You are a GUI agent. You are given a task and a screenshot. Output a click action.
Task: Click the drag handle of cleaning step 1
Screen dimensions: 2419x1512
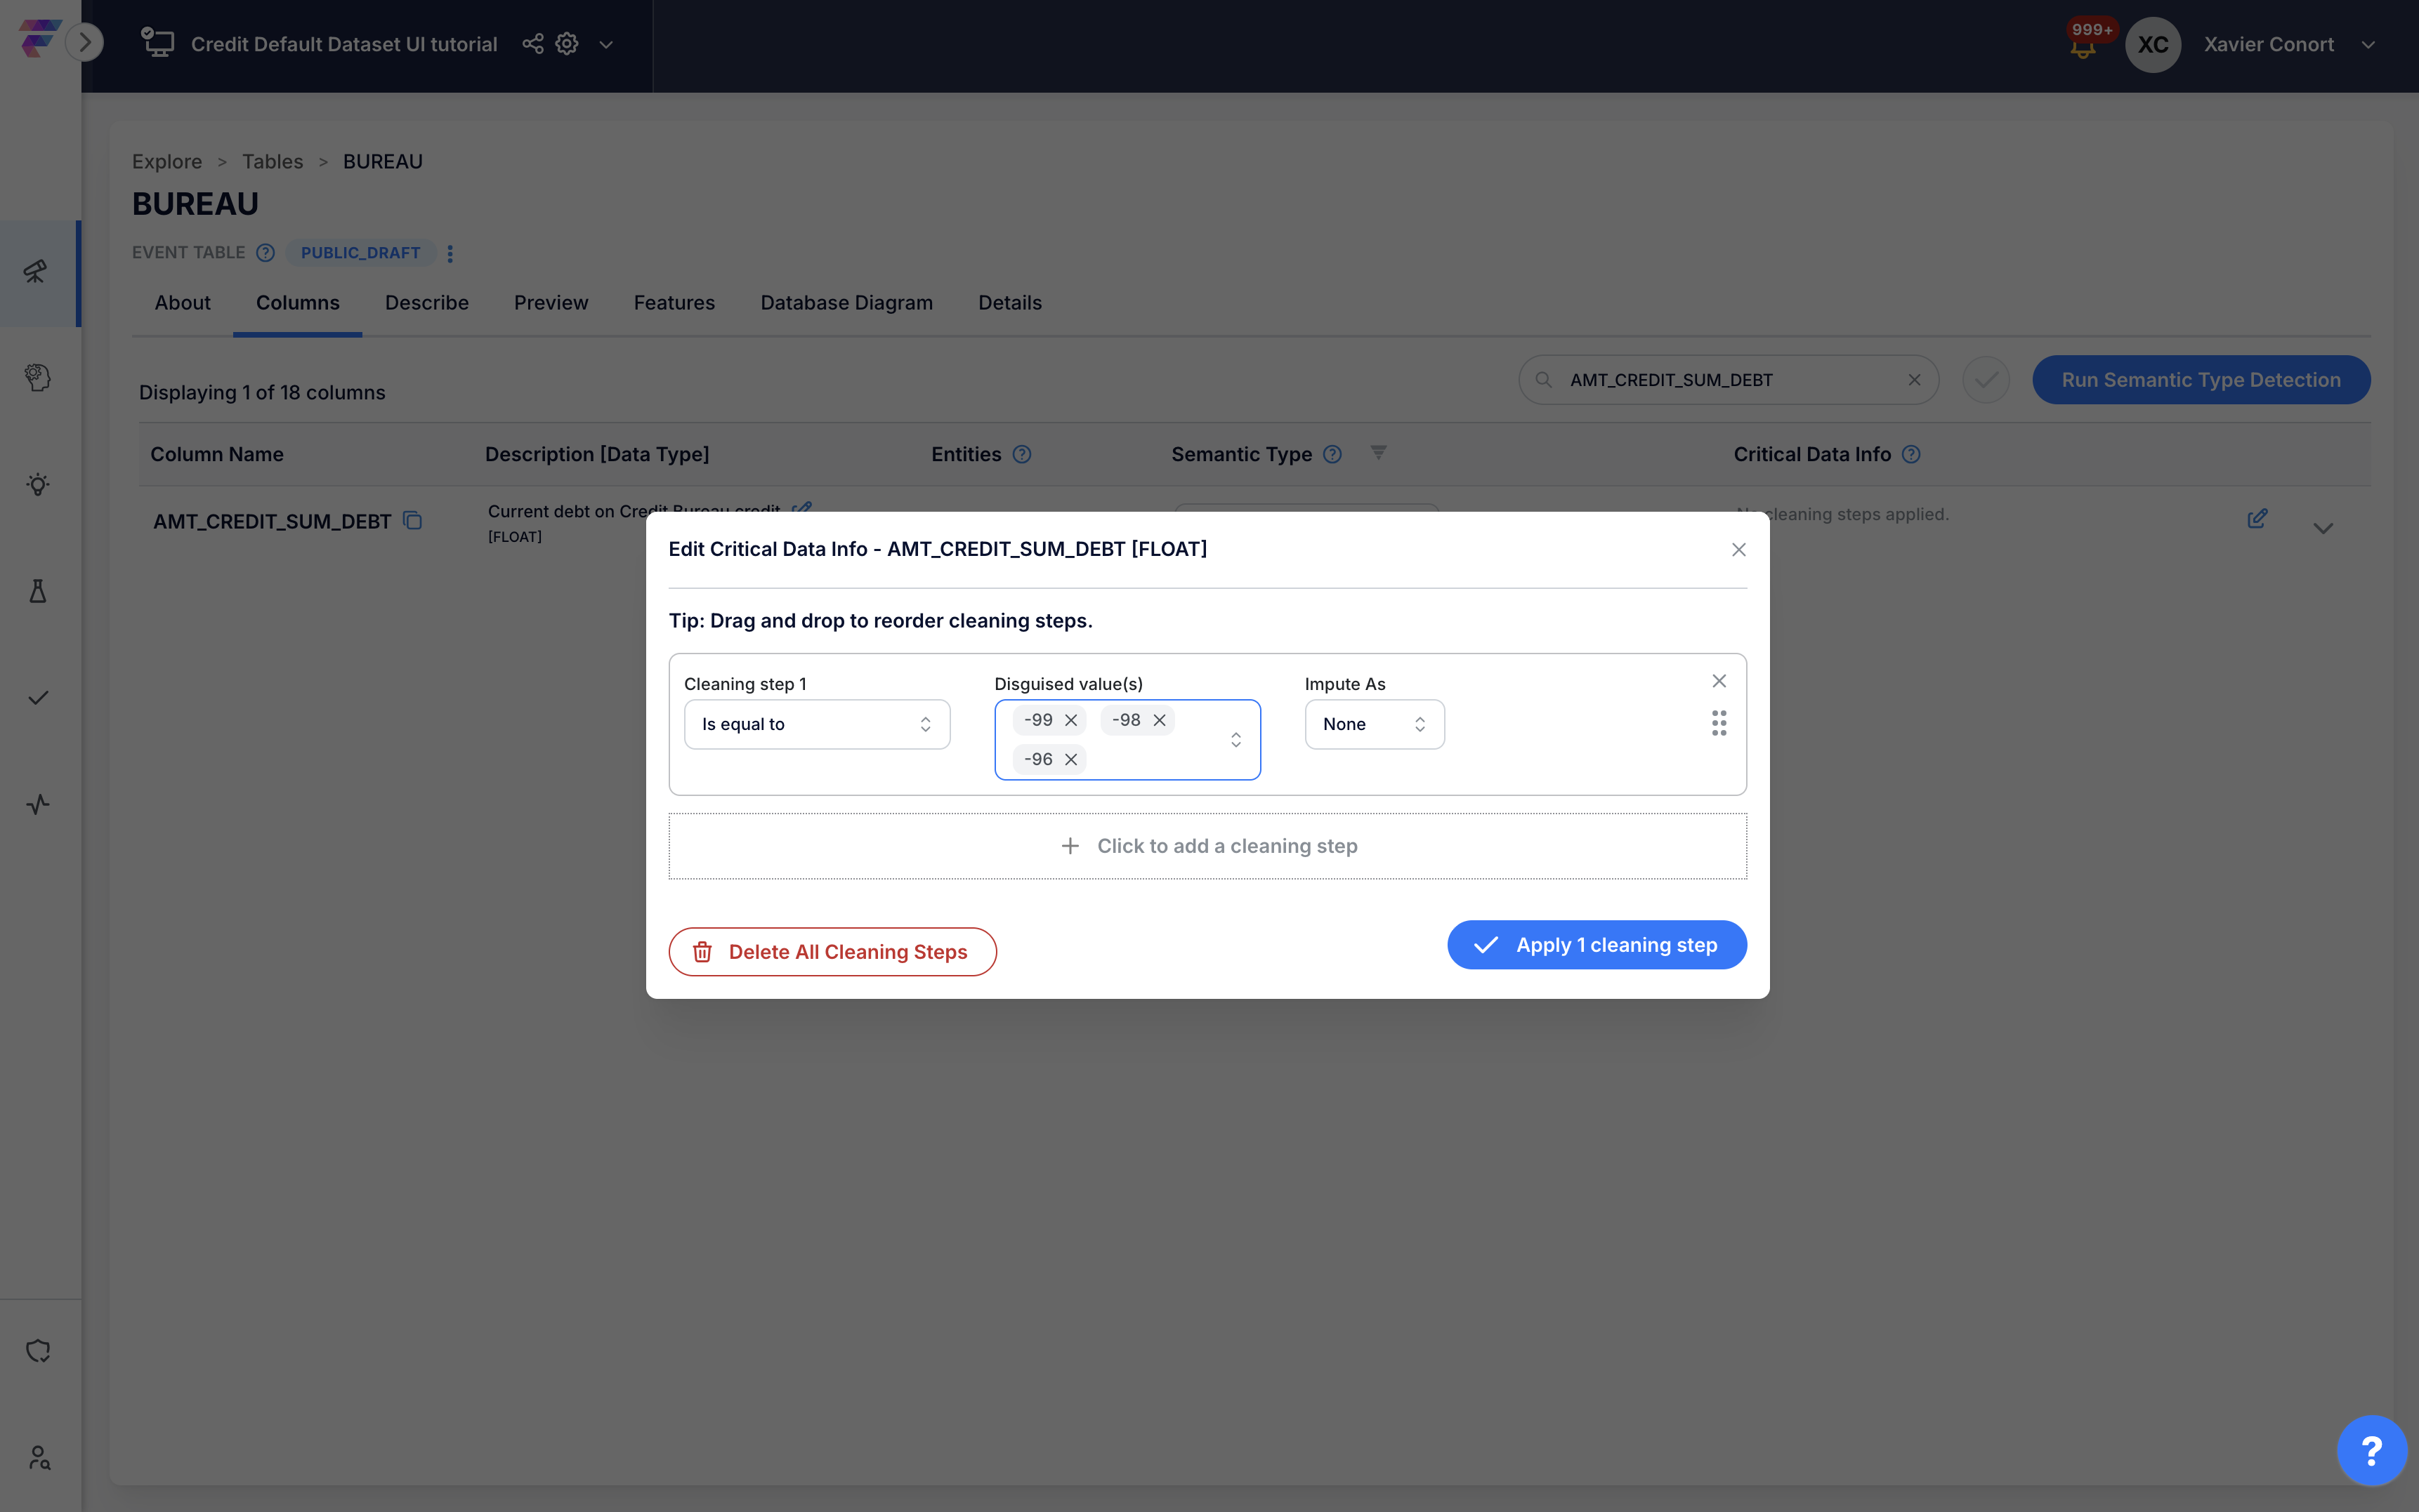(1719, 723)
